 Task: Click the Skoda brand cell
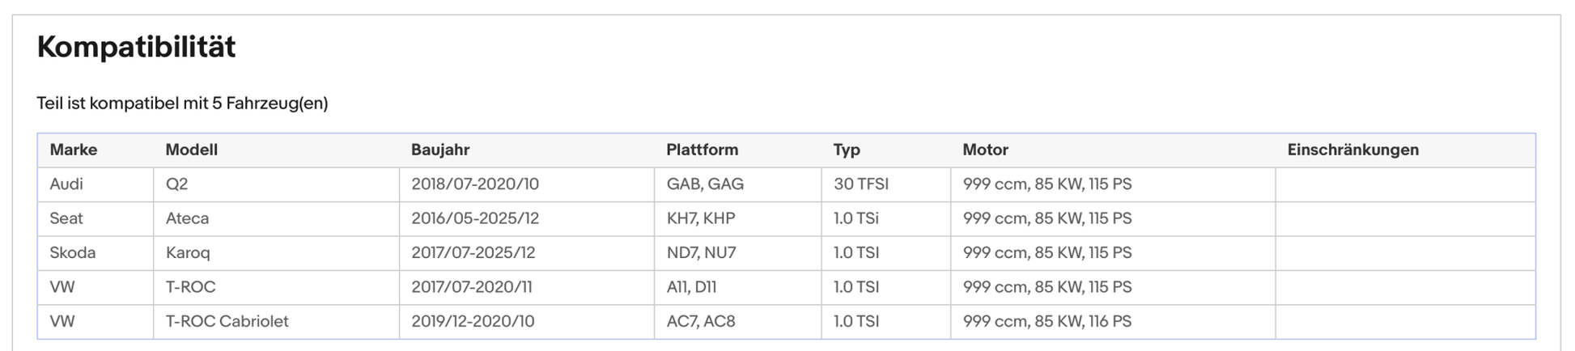[x=96, y=253]
